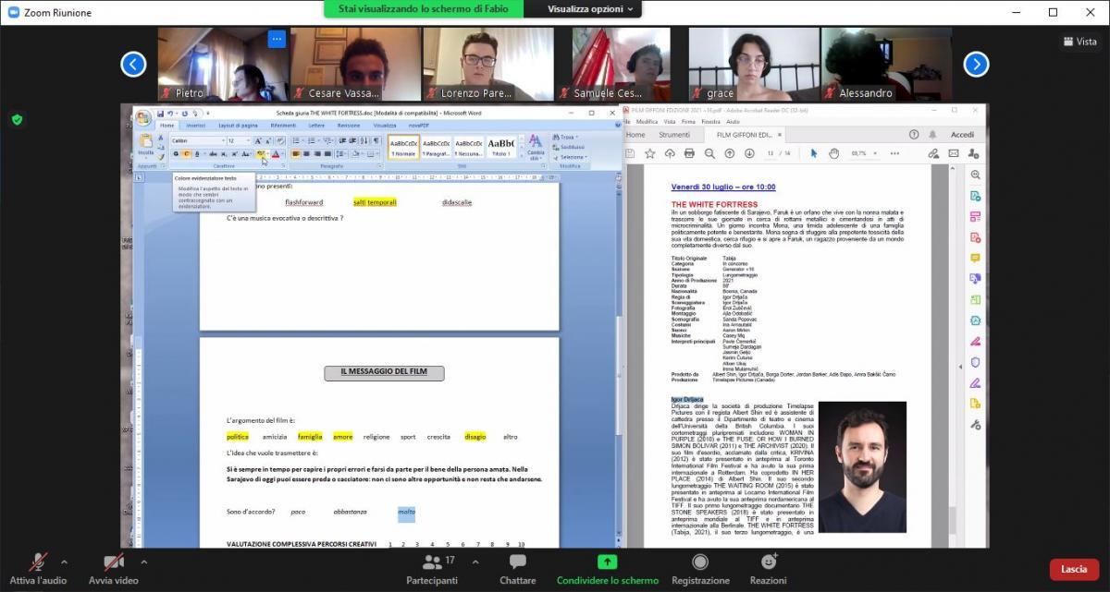
Task: Switch to Acrobat Strumenti tab
Action: (674, 135)
